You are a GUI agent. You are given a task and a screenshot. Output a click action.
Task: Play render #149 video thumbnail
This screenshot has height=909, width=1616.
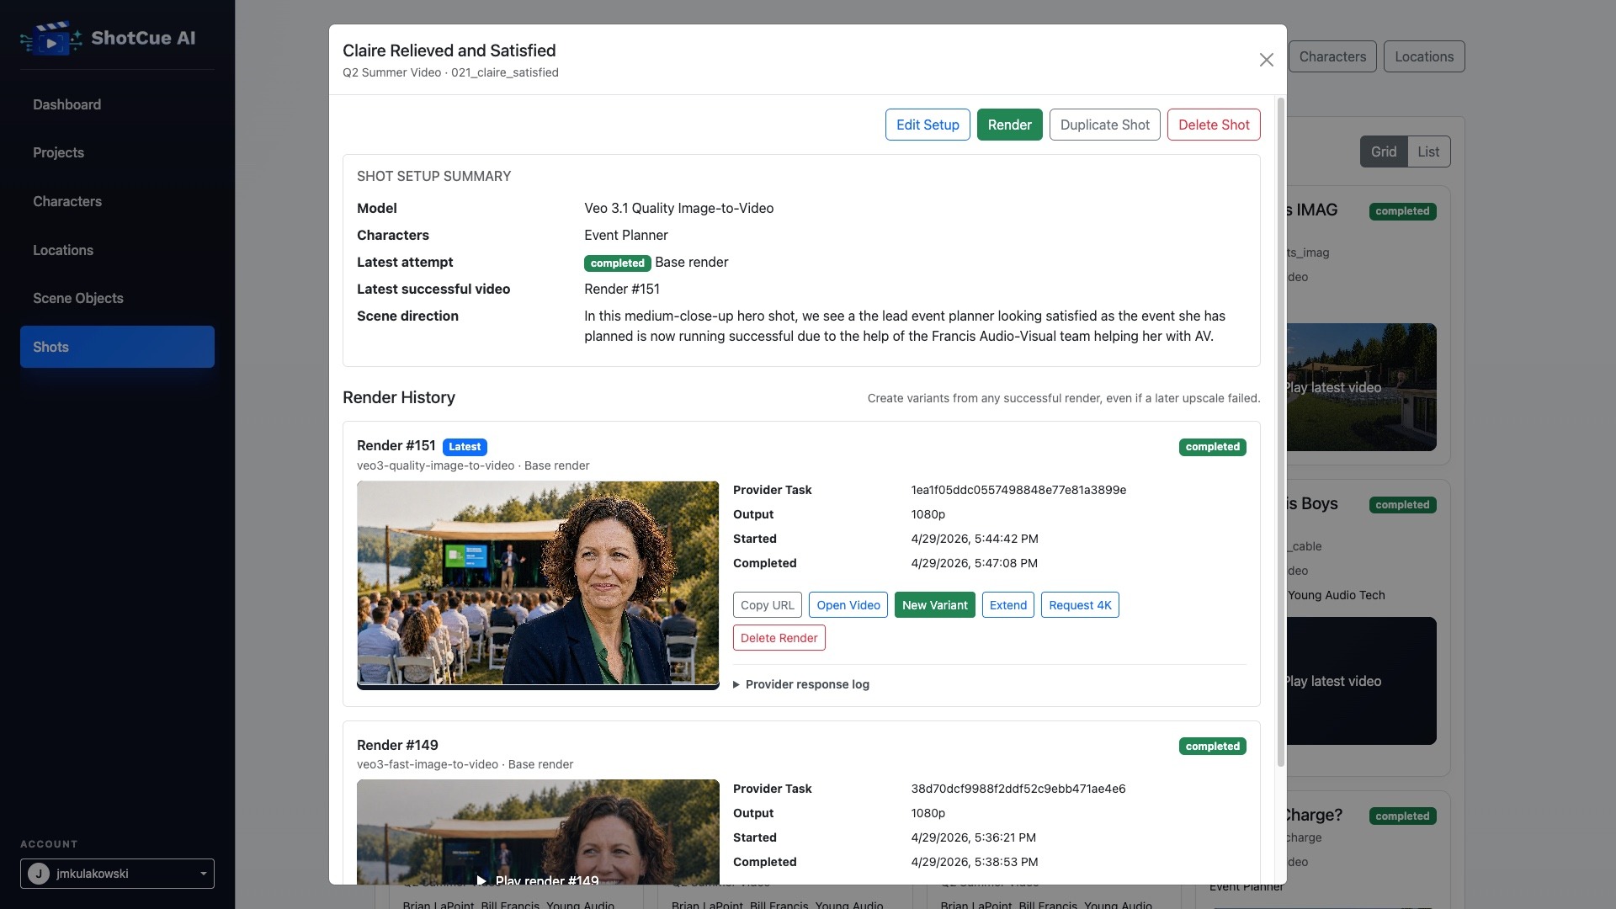pyautogui.click(x=538, y=832)
